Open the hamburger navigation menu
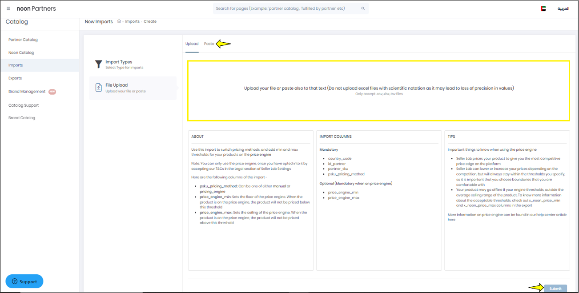This screenshot has height=293, width=579. pyautogui.click(x=8, y=9)
